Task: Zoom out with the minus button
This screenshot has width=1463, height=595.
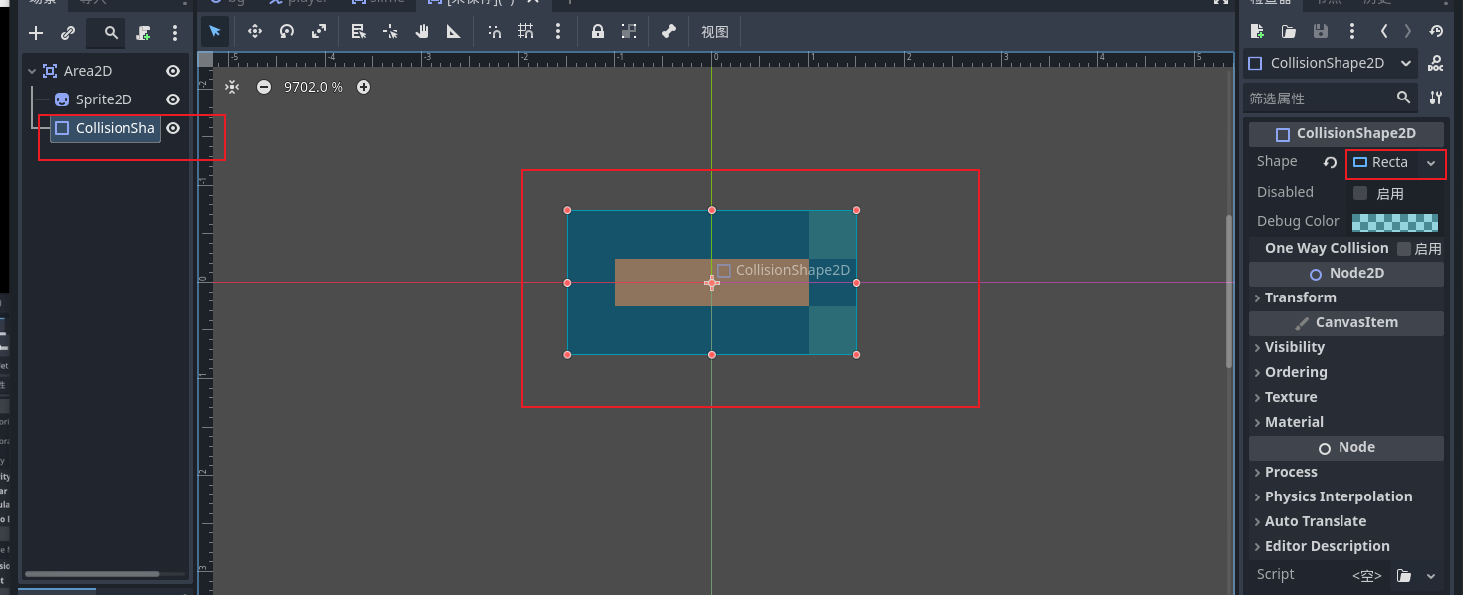Action: click(x=264, y=87)
